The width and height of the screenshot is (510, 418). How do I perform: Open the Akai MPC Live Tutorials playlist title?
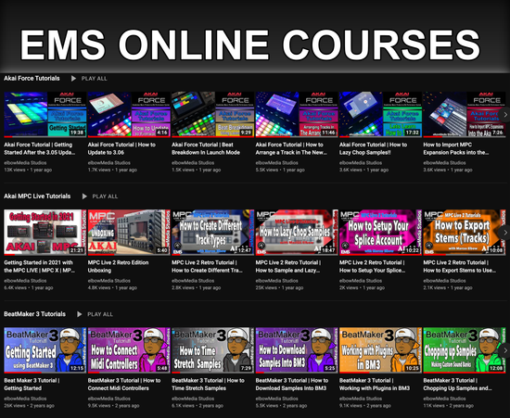(x=37, y=196)
